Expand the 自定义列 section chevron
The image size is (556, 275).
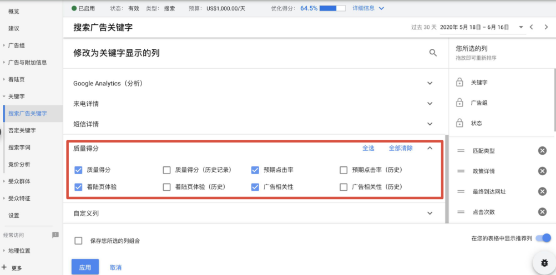[x=430, y=213]
